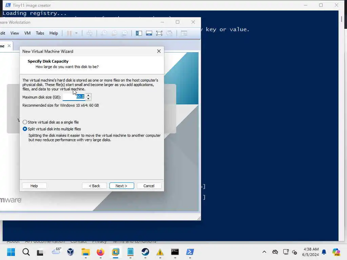Decrease maximum disk size with down arrow
Viewport: 347px width, 260px height.
pyautogui.click(x=88, y=99)
